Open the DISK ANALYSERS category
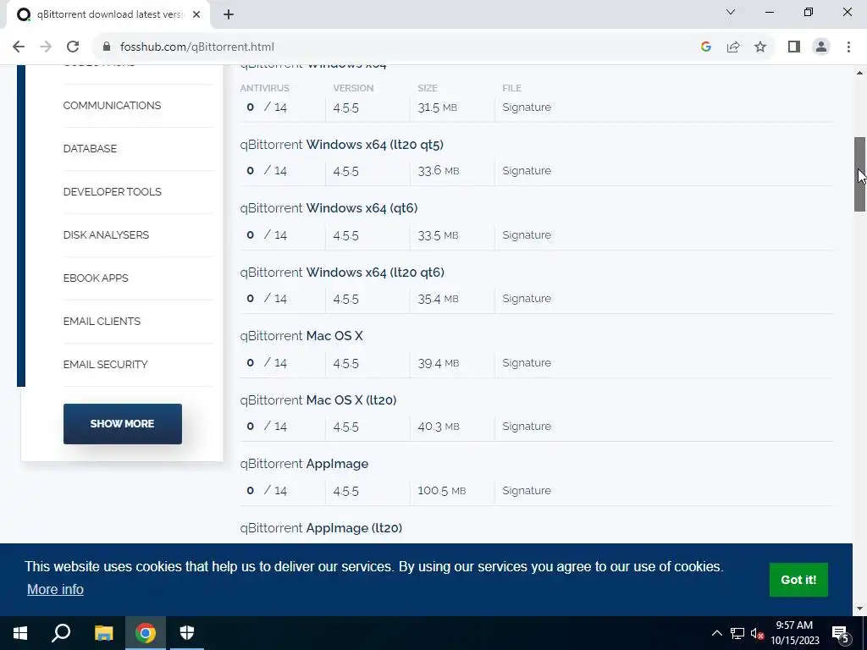This screenshot has width=867, height=650. coord(106,235)
